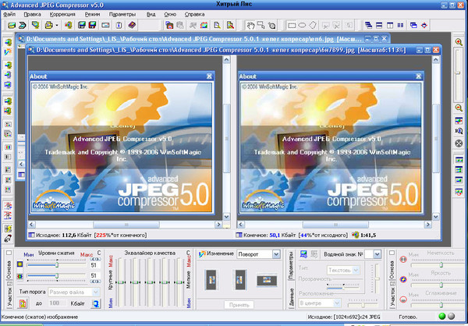Click the lower compression level slider handle
Screen dimensions: 468x326
tap(57, 276)
